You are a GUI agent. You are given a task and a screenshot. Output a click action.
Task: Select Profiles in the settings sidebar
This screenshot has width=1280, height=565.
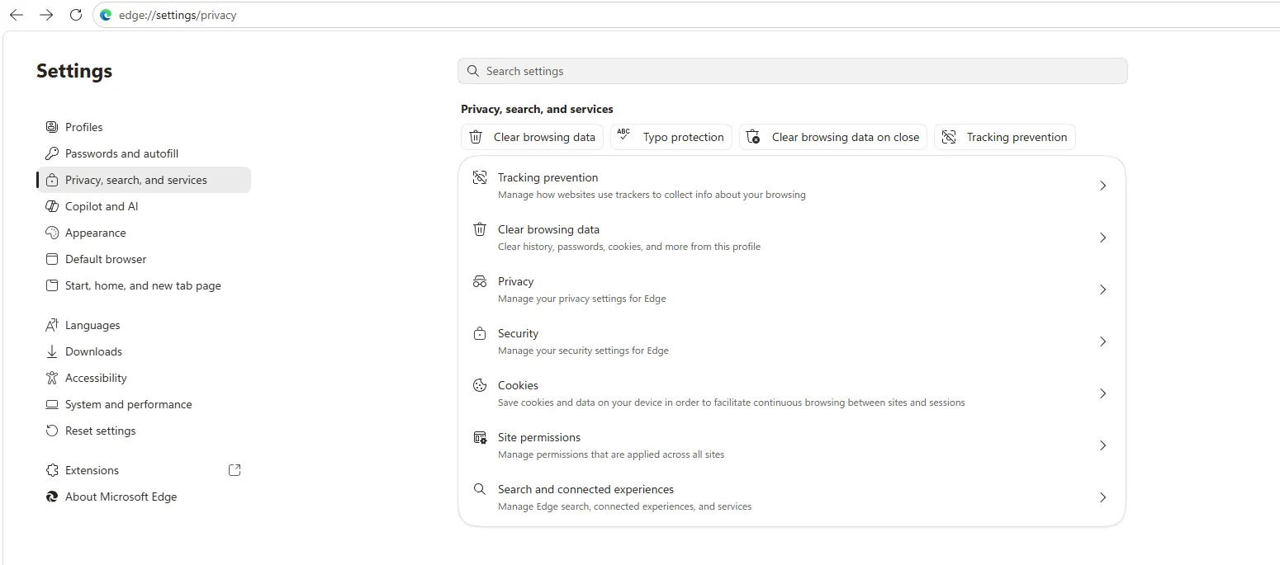tap(145, 127)
